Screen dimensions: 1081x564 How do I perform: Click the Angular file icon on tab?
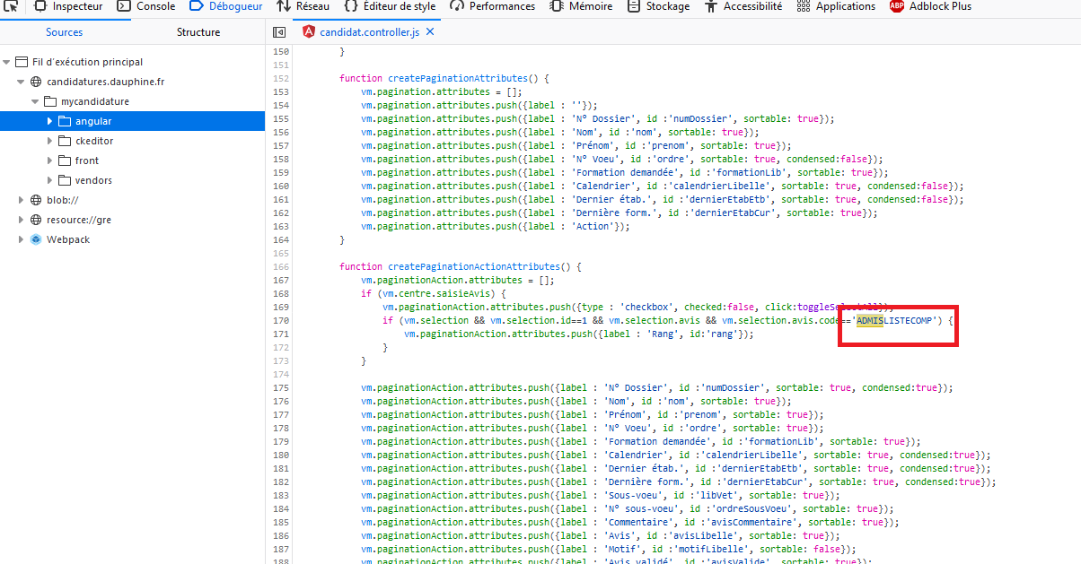coord(309,32)
